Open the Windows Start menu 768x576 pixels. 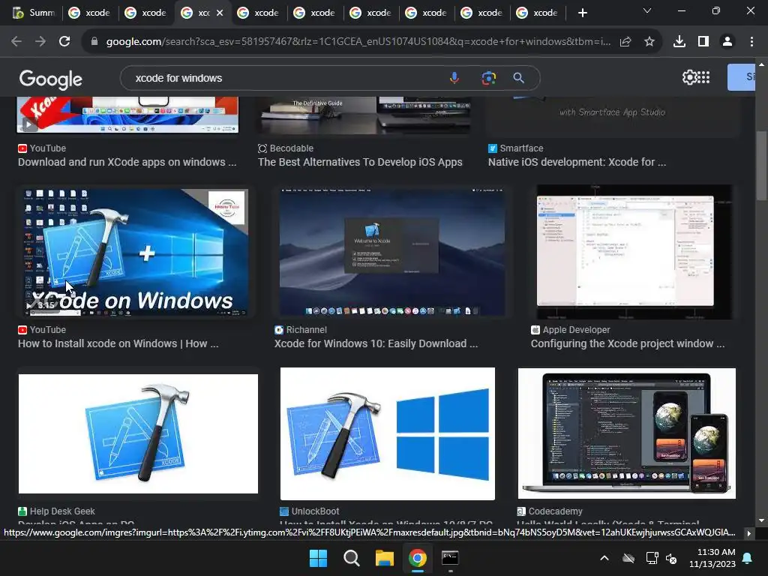[x=318, y=558]
